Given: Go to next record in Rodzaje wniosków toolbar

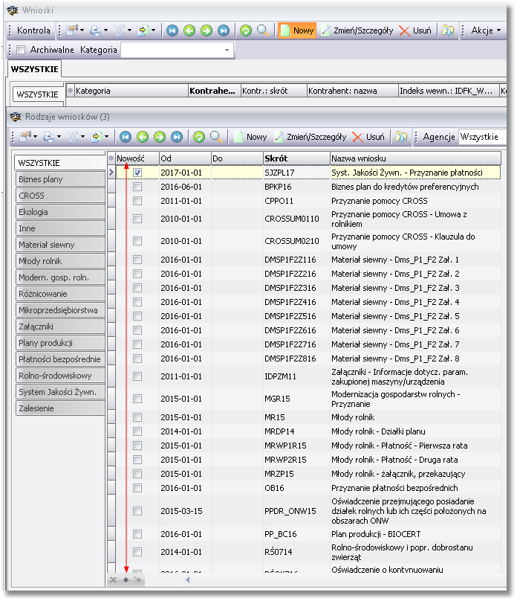Looking at the screenshot, I should click(x=160, y=137).
